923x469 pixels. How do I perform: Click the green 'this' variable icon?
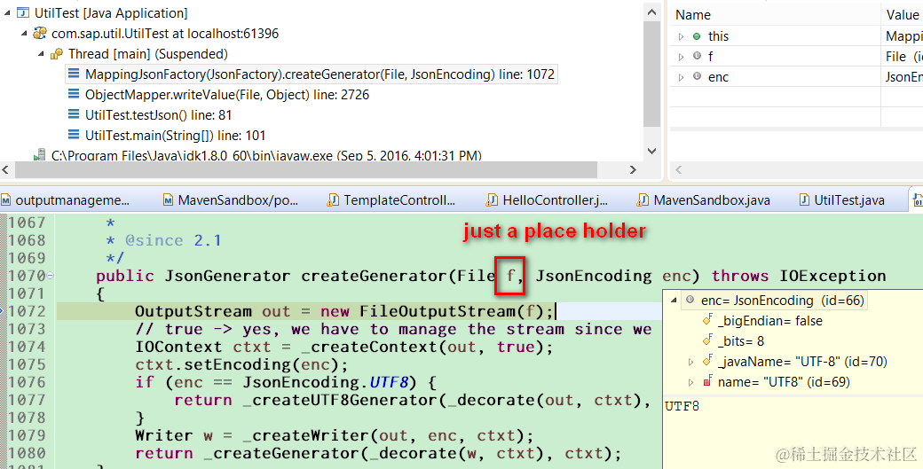click(x=697, y=36)
